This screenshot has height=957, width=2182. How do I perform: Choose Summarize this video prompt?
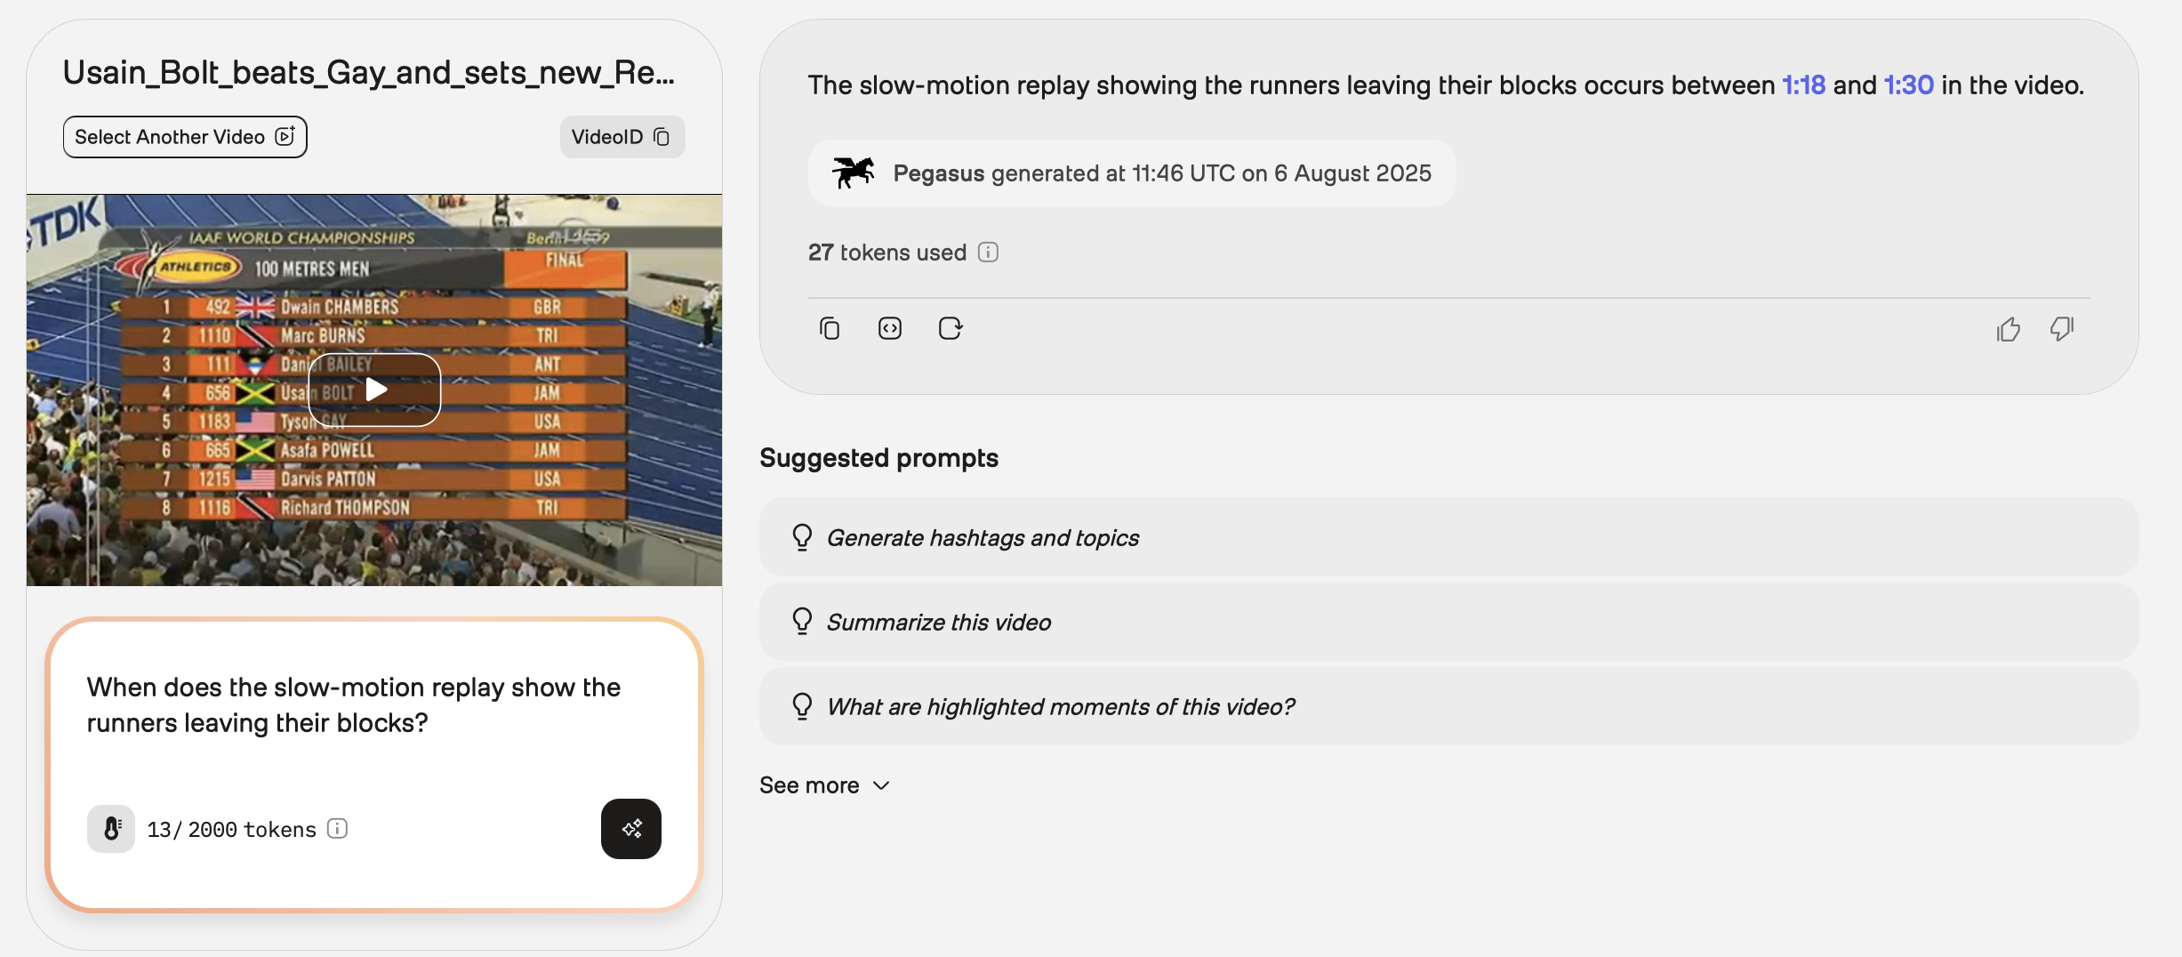tap(938, 623)
